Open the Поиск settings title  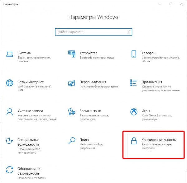click(84, 140)
